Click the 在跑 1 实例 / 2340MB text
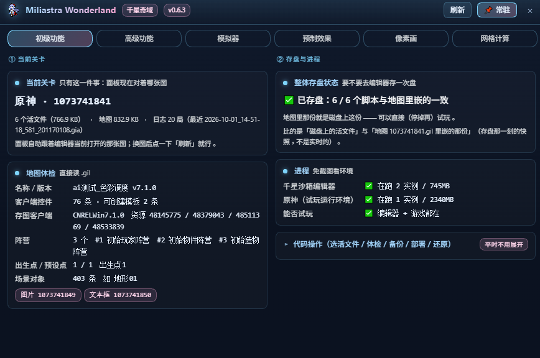 [x=416, y=200]
